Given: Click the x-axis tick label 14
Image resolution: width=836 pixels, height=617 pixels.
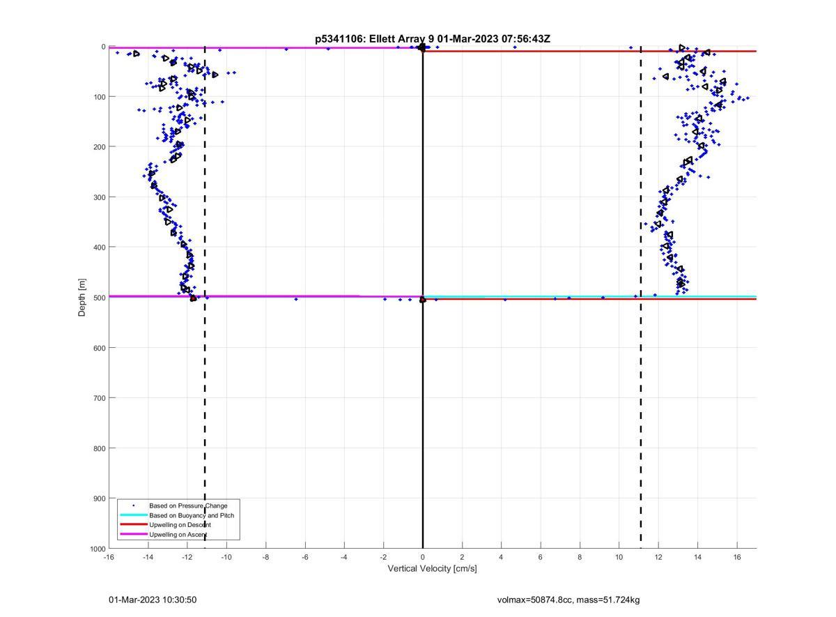Looking at the screenshot, I should [x=697, y=557].
